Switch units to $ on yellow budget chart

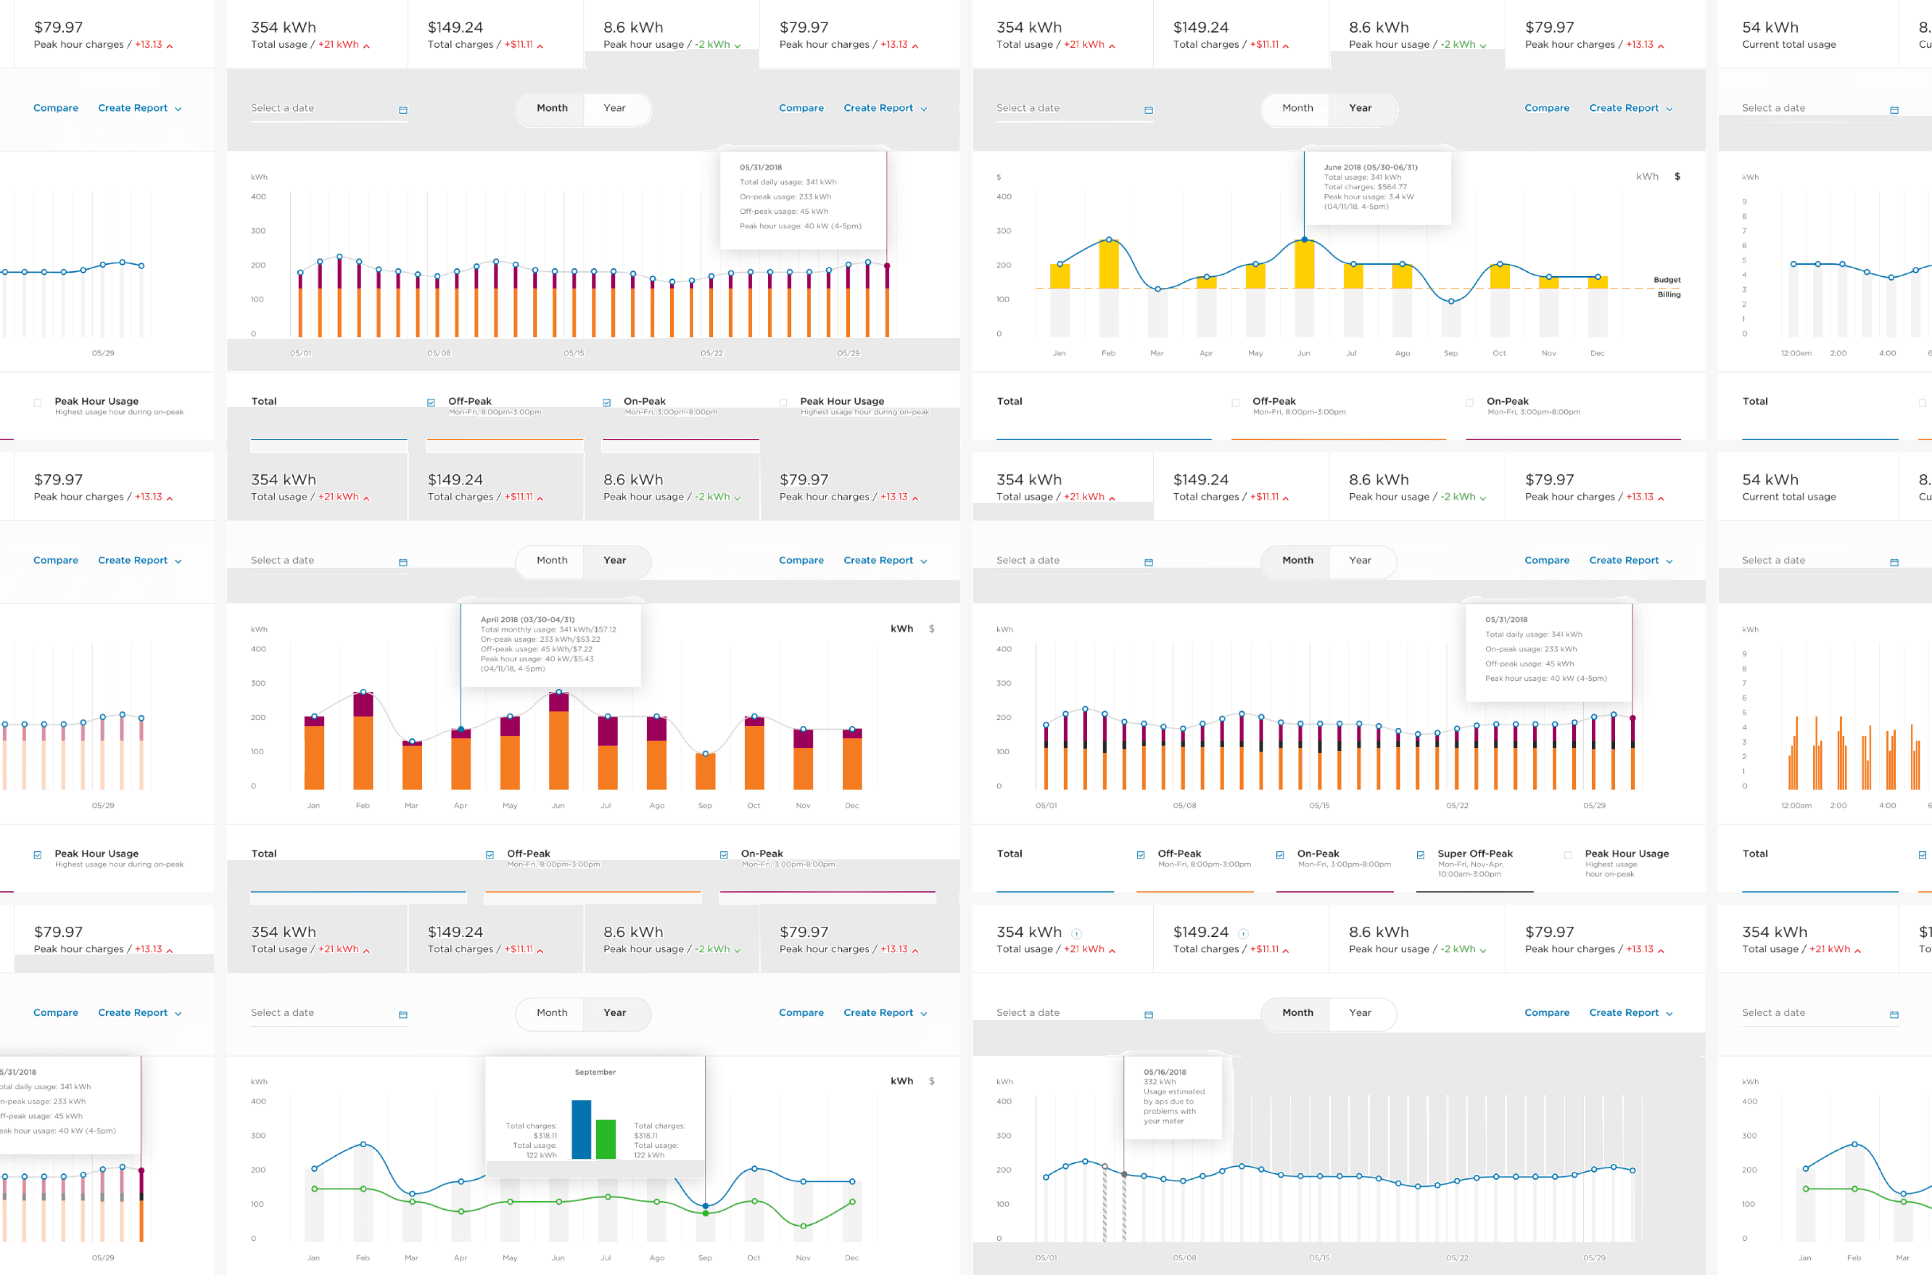point(1677,177)
